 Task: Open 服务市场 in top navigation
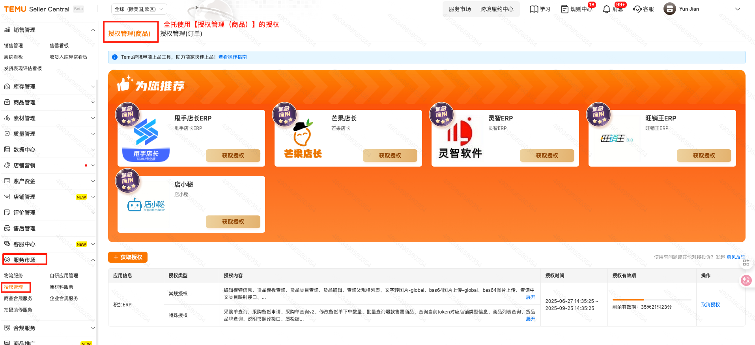pyautogui.click(x=460, y=9)
